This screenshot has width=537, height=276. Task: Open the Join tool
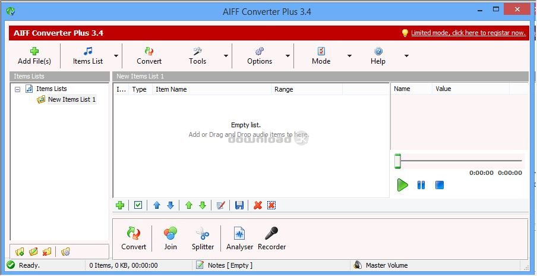click(x=170, y=239)
